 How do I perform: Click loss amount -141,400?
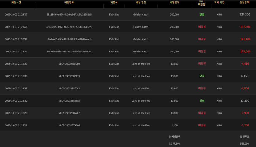point(245,39)
